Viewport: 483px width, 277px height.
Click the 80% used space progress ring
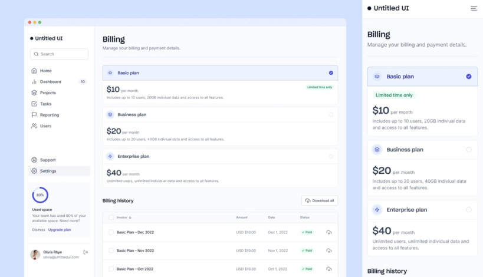pos(40,195)
